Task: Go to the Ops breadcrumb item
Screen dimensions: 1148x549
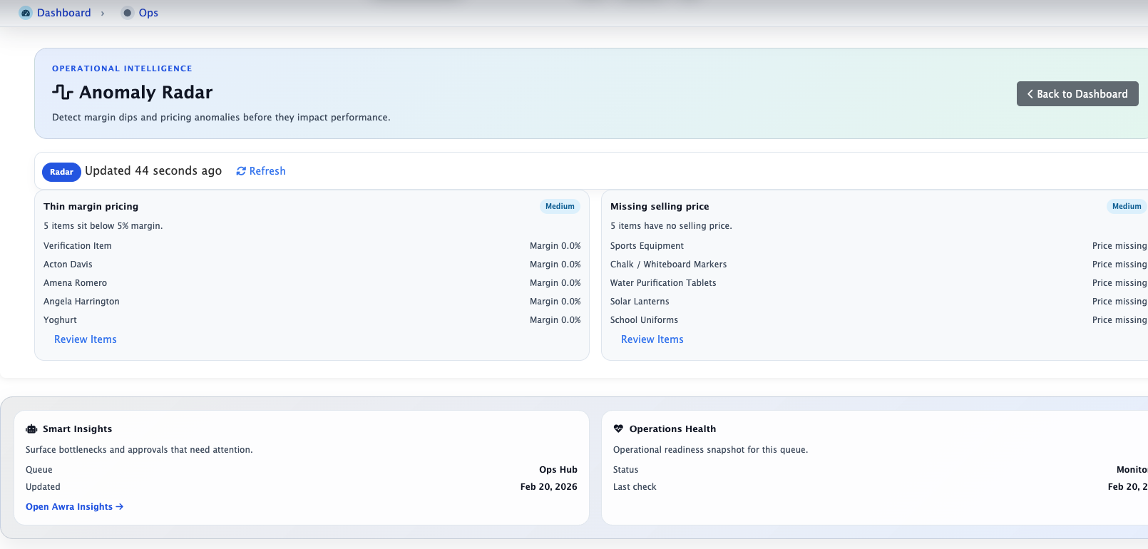Action: coord(148,13)
